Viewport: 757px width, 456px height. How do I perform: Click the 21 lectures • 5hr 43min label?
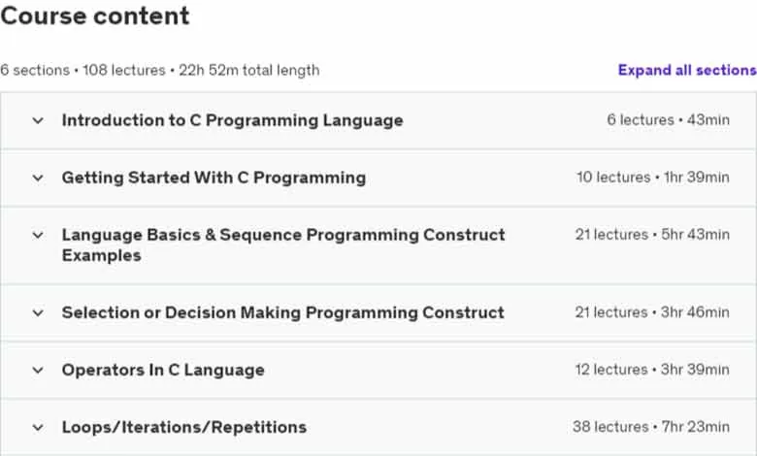coord(652,235)
